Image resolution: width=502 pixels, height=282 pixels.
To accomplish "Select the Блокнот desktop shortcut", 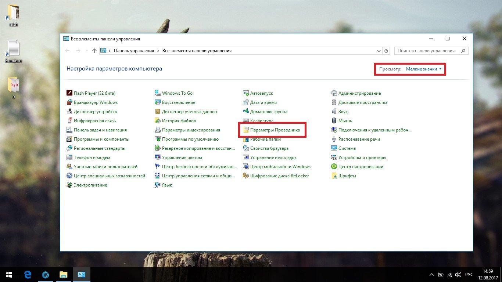I will pos(14,52).
